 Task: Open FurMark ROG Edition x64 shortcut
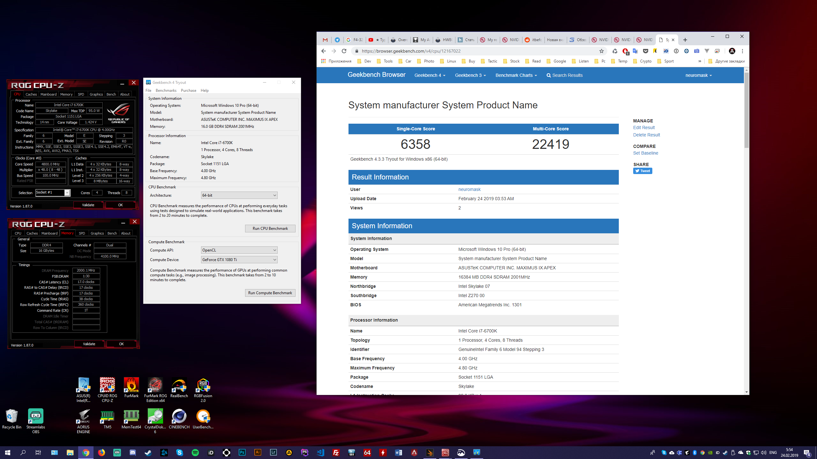point(155,390)
